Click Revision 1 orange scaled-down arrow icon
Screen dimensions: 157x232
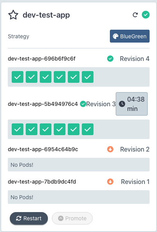110,182
